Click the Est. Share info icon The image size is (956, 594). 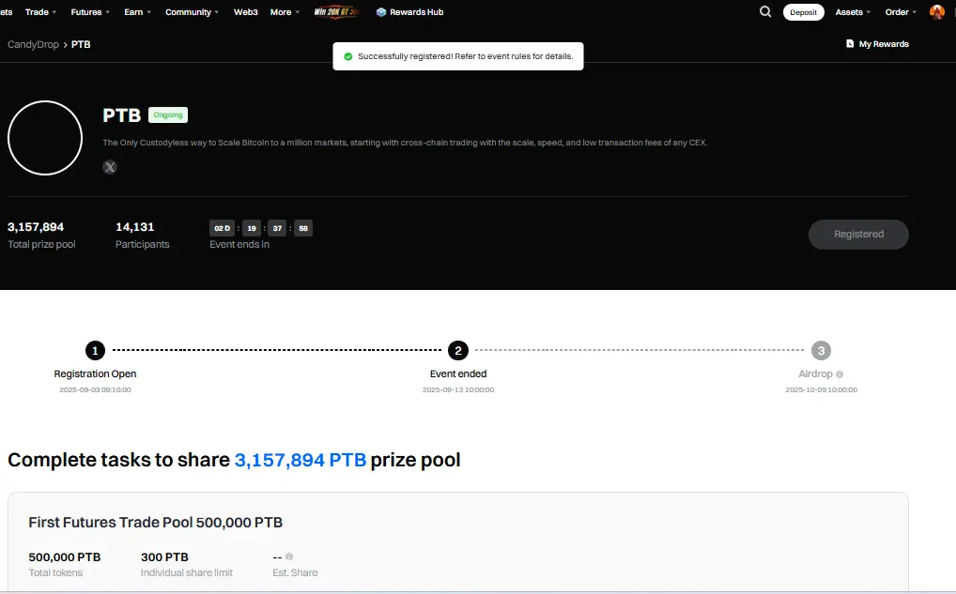click(289, 556)
